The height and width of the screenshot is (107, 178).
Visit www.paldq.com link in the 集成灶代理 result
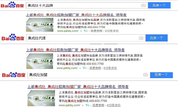(67, 68)
